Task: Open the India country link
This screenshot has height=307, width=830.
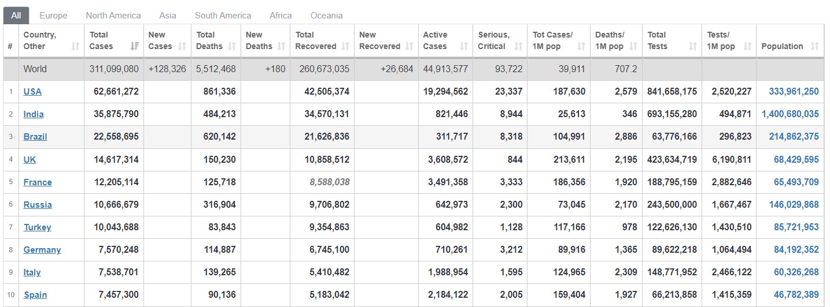Action: 34,114
